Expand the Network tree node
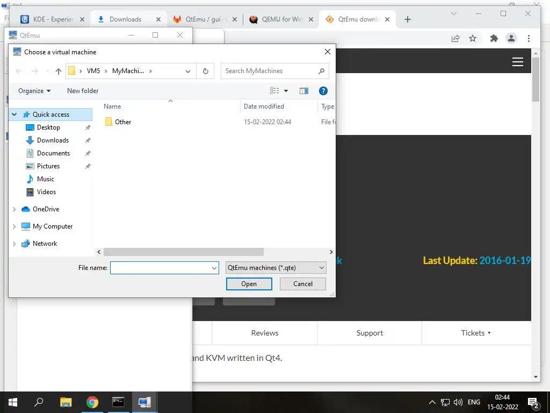The height and width of the screenshot is (413, 550). pos(15,244)
